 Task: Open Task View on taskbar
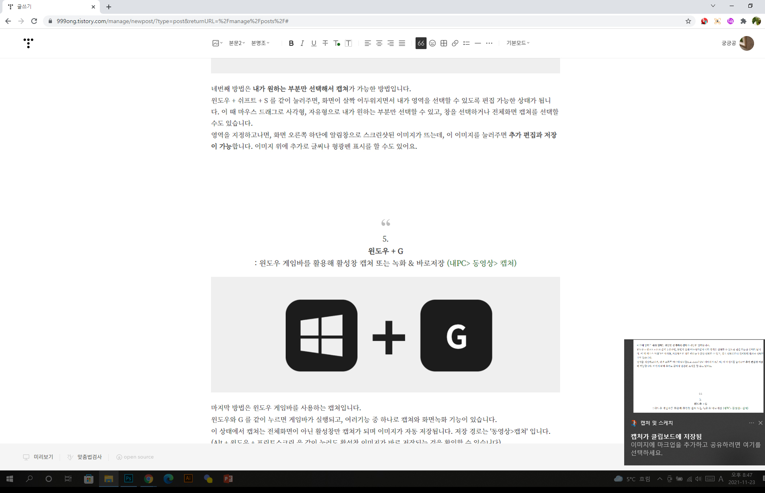(68, 479)
